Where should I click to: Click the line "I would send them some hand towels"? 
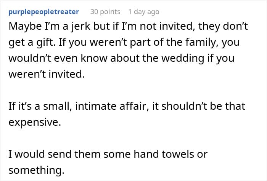[108, 154]
